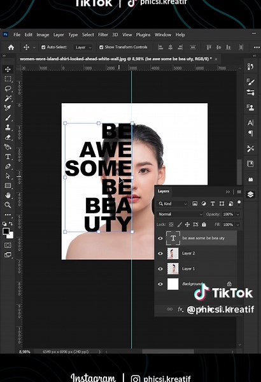Select the Lasso tool
The image size is (261, 382).
click(x=8, y=88)
